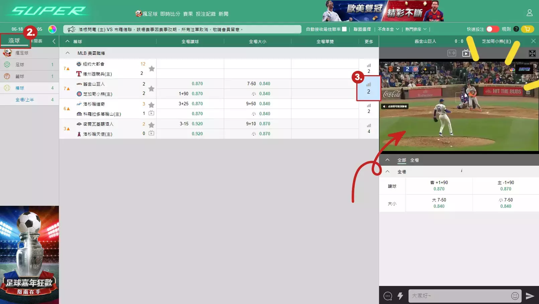Bet 客 +1+90 at 0.870
Image resolution: width=539 pixels, height=304 pixels.
click(x=439, y=186)
